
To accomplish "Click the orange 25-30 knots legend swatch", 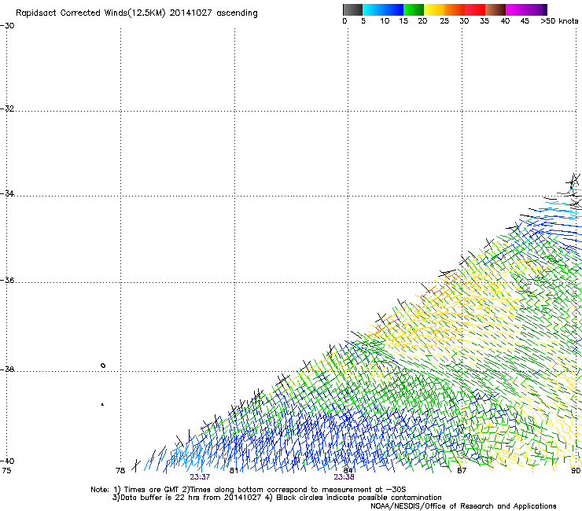I will click(x=455, y=9).
